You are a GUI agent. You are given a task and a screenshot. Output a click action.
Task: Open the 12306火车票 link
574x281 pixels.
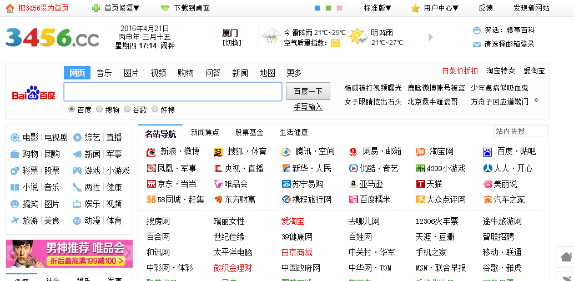pyautogui.click(x=437, y=221)
